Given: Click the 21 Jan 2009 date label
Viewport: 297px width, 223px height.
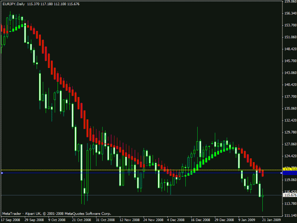Looking at the screenshot, I should point(271,220).
